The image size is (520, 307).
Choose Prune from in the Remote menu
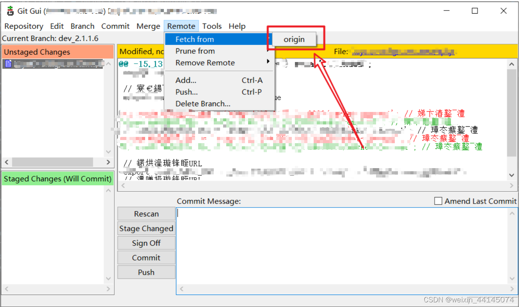[x=195, y=51]
